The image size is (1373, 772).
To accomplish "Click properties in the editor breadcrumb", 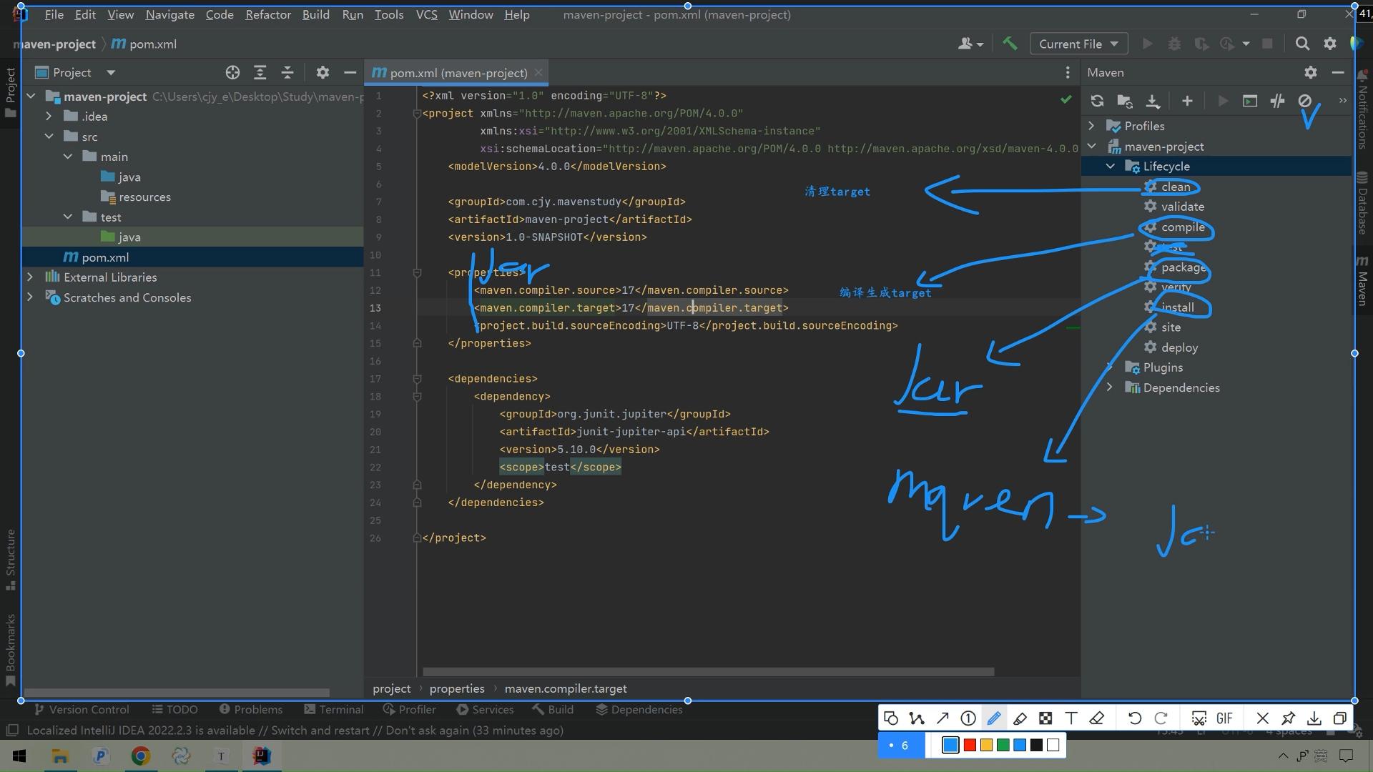I will [457, 688].
